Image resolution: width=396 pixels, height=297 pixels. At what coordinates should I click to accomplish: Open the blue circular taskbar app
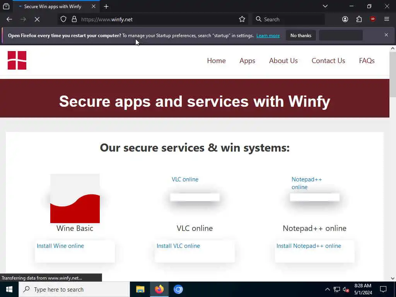coord(178,289)
